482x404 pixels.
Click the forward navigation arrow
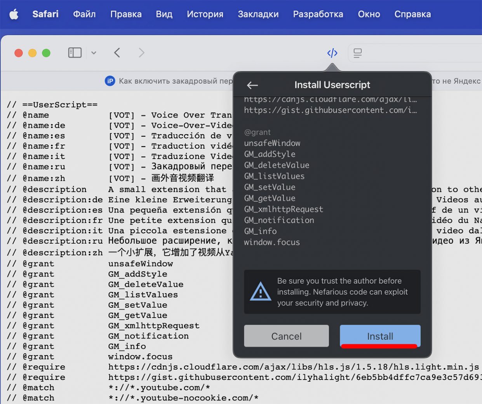coord(141,53)
